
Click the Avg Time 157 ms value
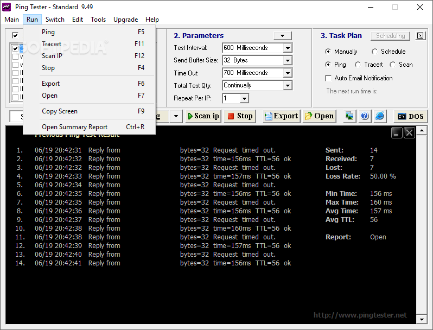tap(381, 211)
